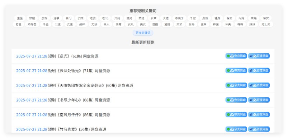Viewport: 287px width, 138px height.
Task: Choose the 离婚 keyword tag
Action: (x=254, y=18)
